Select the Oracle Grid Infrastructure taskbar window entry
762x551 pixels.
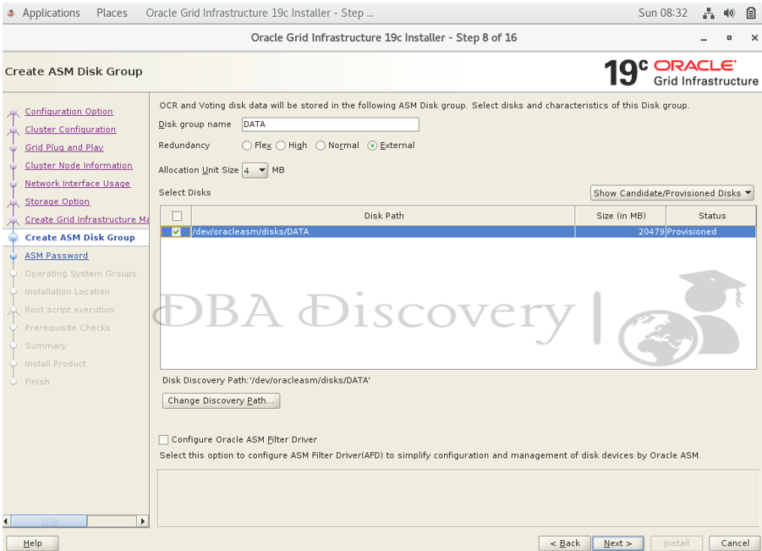pyautogui.click(x=260, y=14)
